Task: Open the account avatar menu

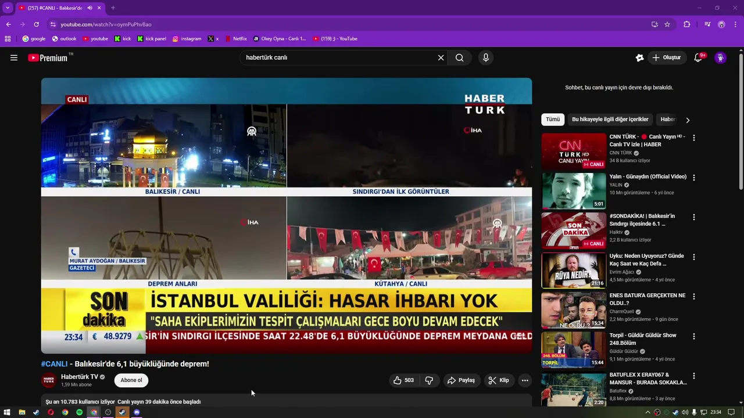Action: (x=720, y=57)
